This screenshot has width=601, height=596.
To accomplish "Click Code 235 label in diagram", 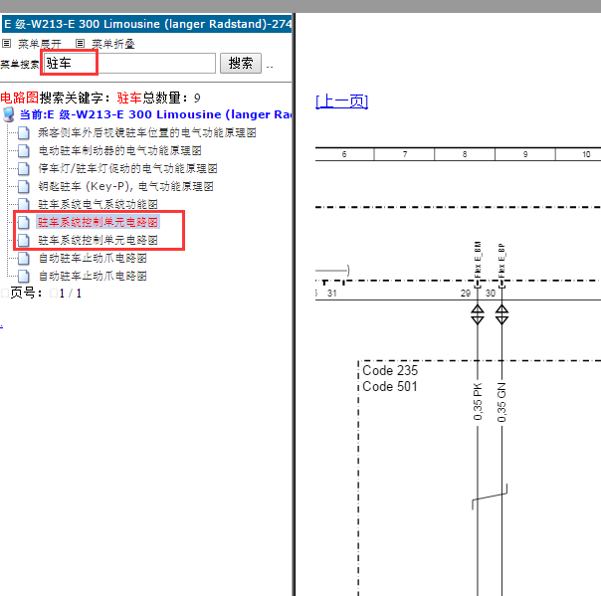I will pos(390,370).
